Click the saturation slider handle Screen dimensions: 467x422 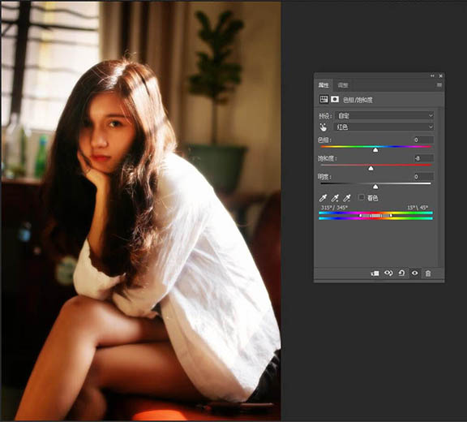pyautogui.click(x=371, y=168)
